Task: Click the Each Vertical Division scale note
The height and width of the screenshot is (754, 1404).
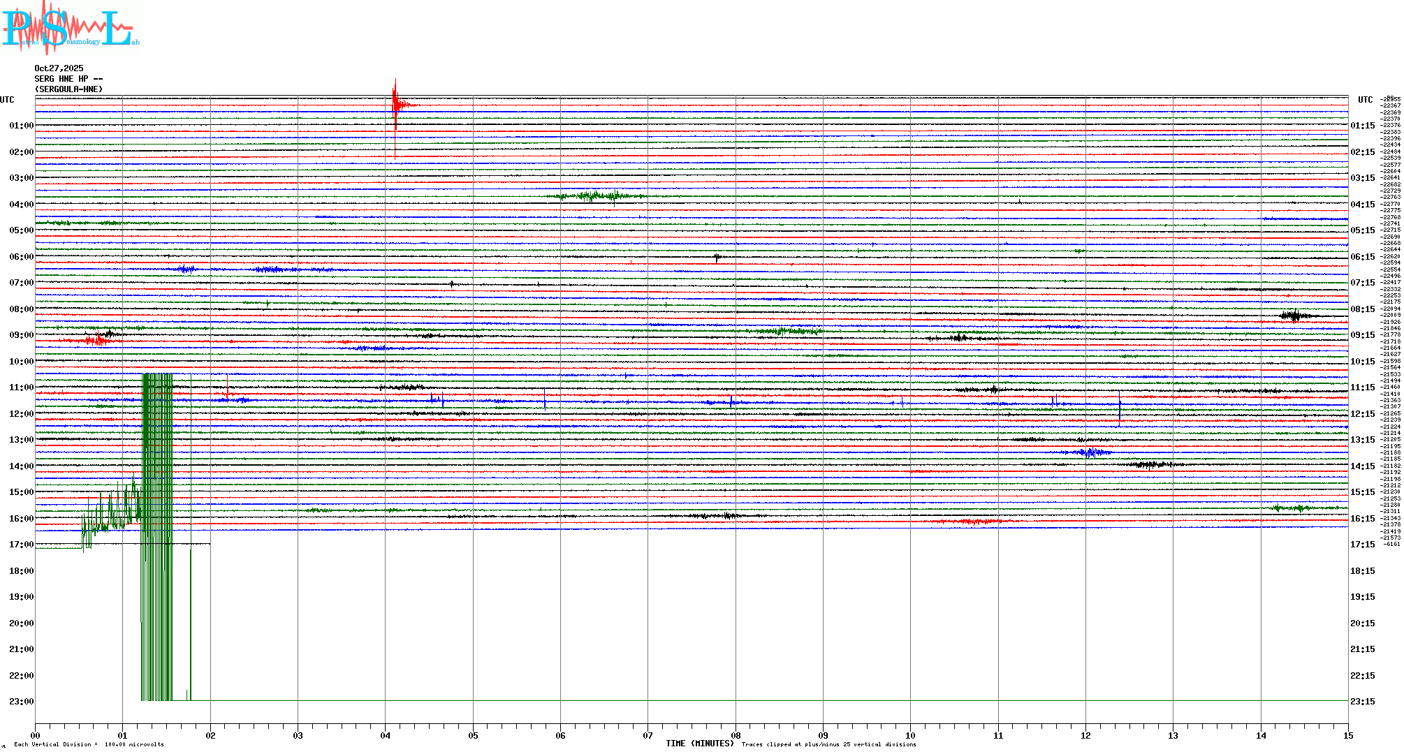Action: click(89, 744)
